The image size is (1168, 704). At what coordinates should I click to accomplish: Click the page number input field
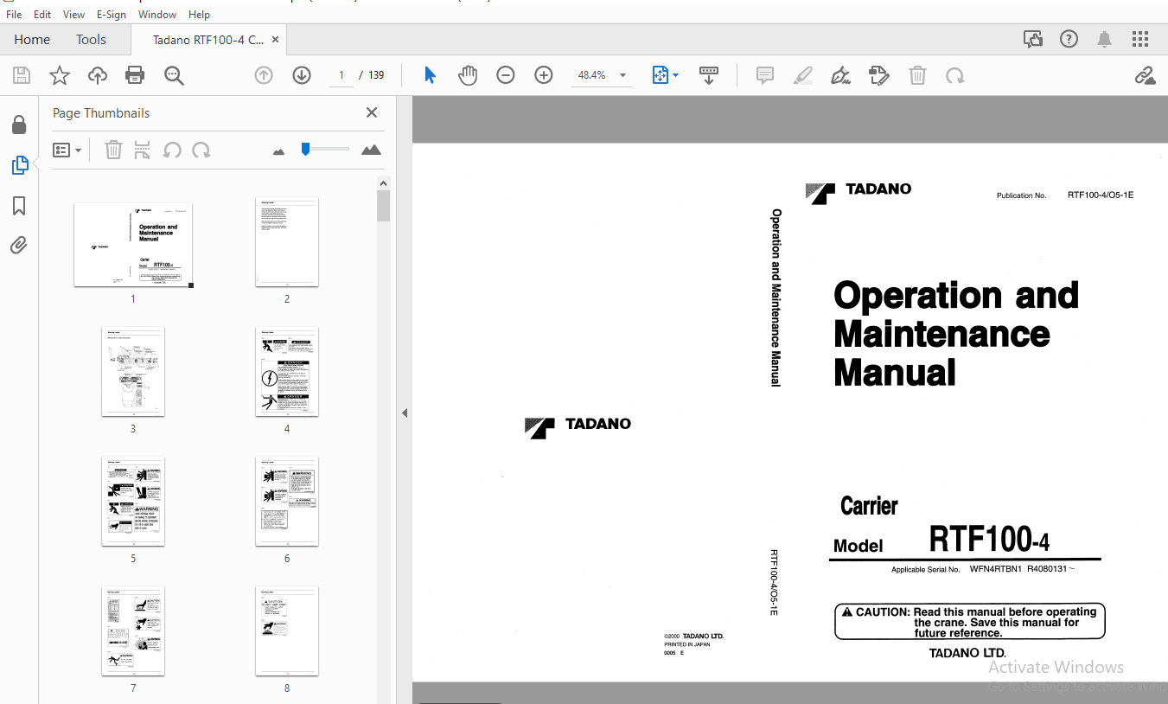[x=341, y=75]
